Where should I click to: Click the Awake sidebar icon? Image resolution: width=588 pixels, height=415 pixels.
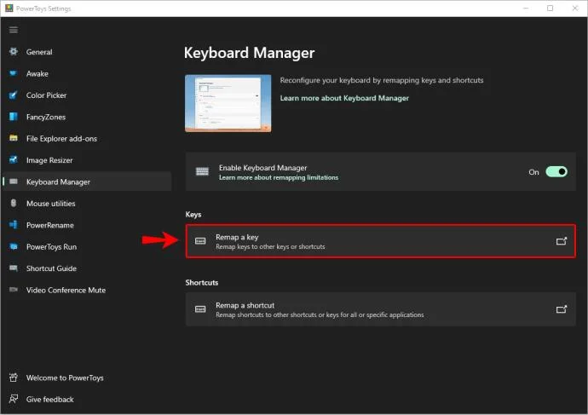coord(14,73)
